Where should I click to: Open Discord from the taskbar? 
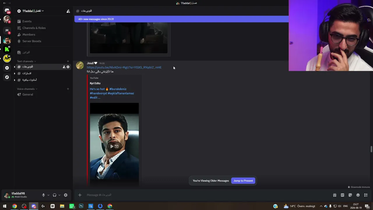coord(34,206)
